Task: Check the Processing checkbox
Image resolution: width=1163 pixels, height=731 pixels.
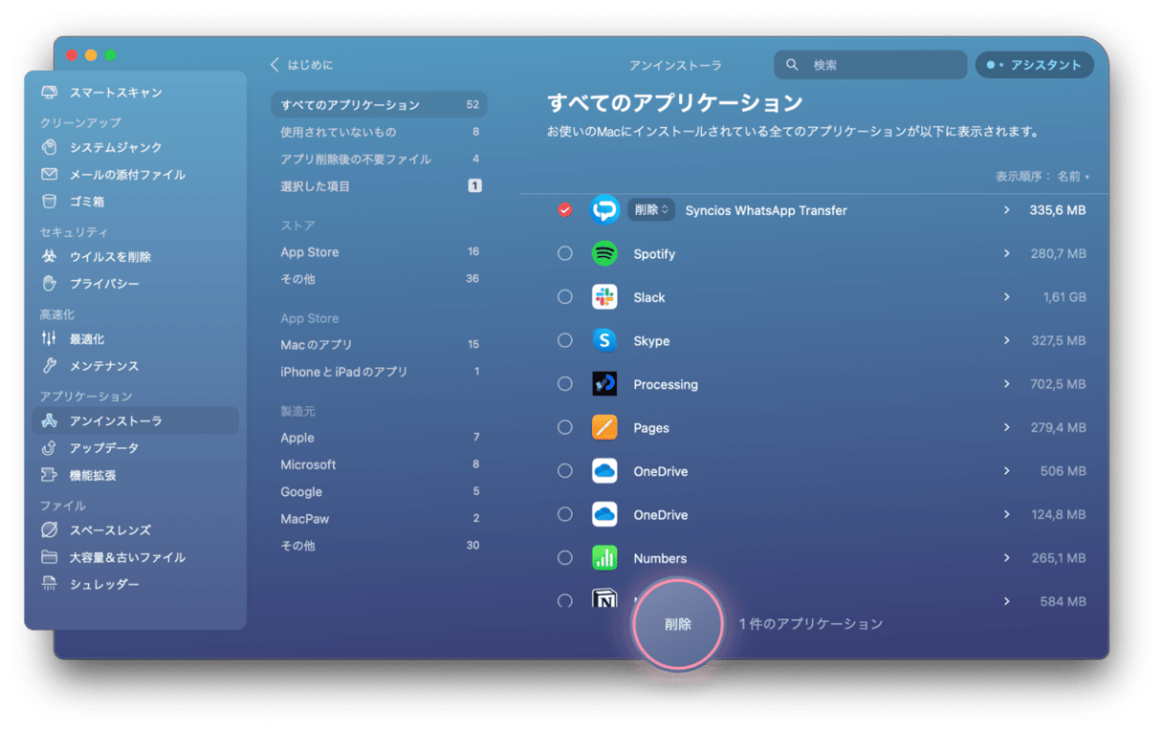Action: [565, 384]
